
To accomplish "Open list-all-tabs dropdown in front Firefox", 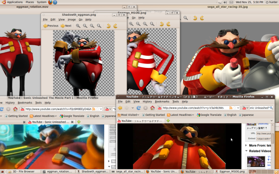I will (x=272, y=121).
